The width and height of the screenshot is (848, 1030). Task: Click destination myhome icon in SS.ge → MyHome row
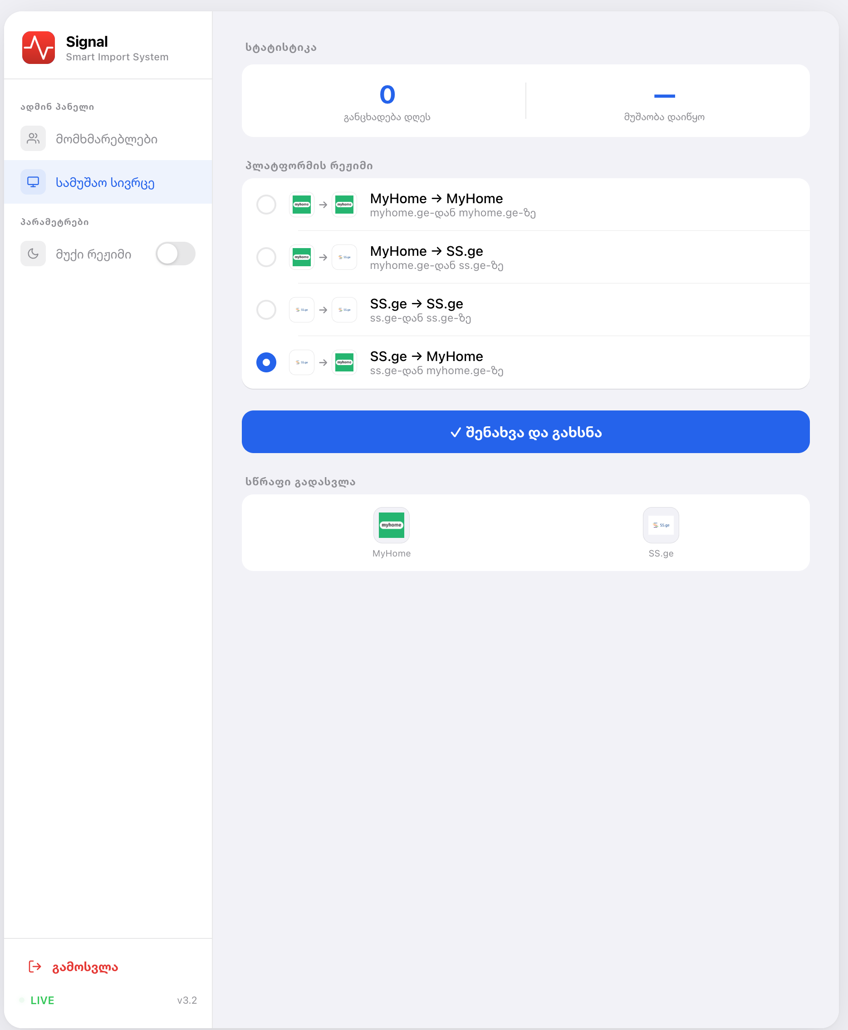click(x=344, y=363)
